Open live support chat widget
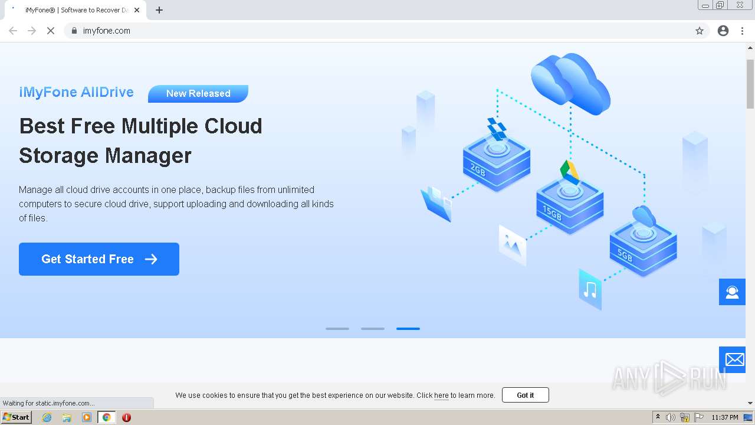The width and height of the screenshot is (755, 425). (732, 292)
